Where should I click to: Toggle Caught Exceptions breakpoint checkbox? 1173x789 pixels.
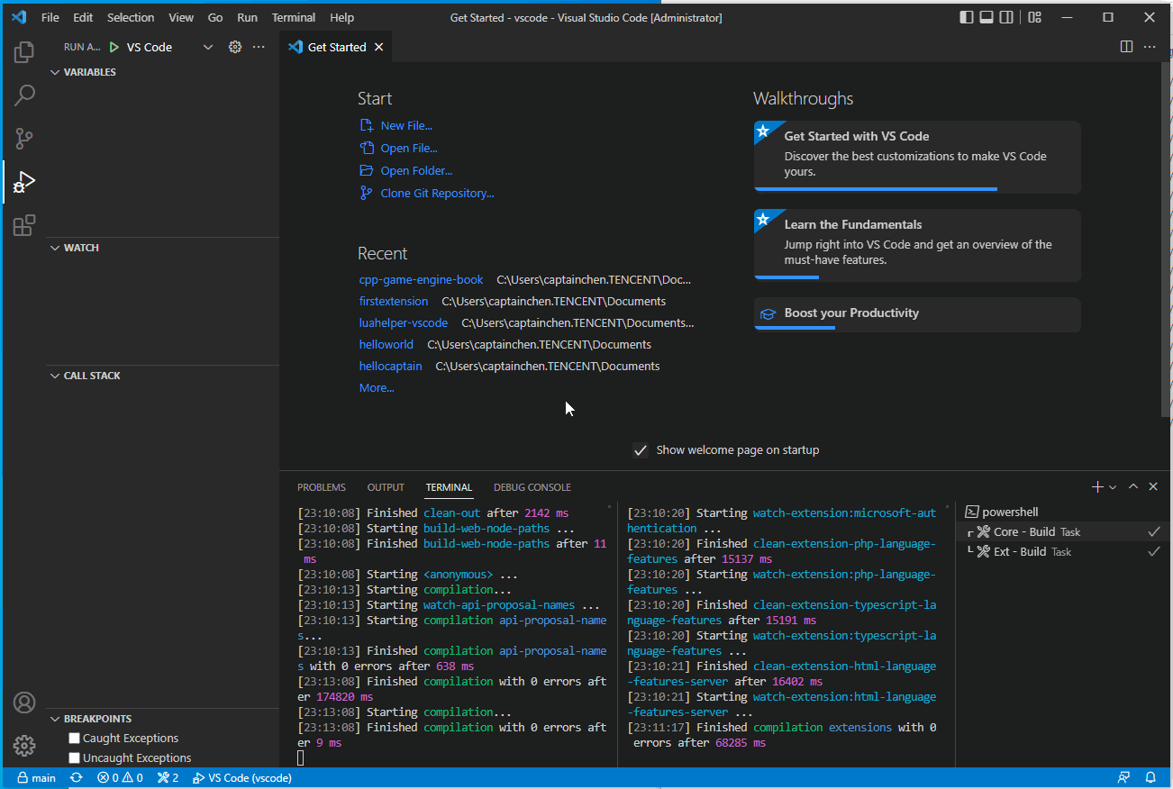tap(75, 739)
